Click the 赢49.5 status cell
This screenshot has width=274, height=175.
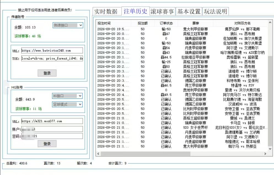[x=166, y=95]
